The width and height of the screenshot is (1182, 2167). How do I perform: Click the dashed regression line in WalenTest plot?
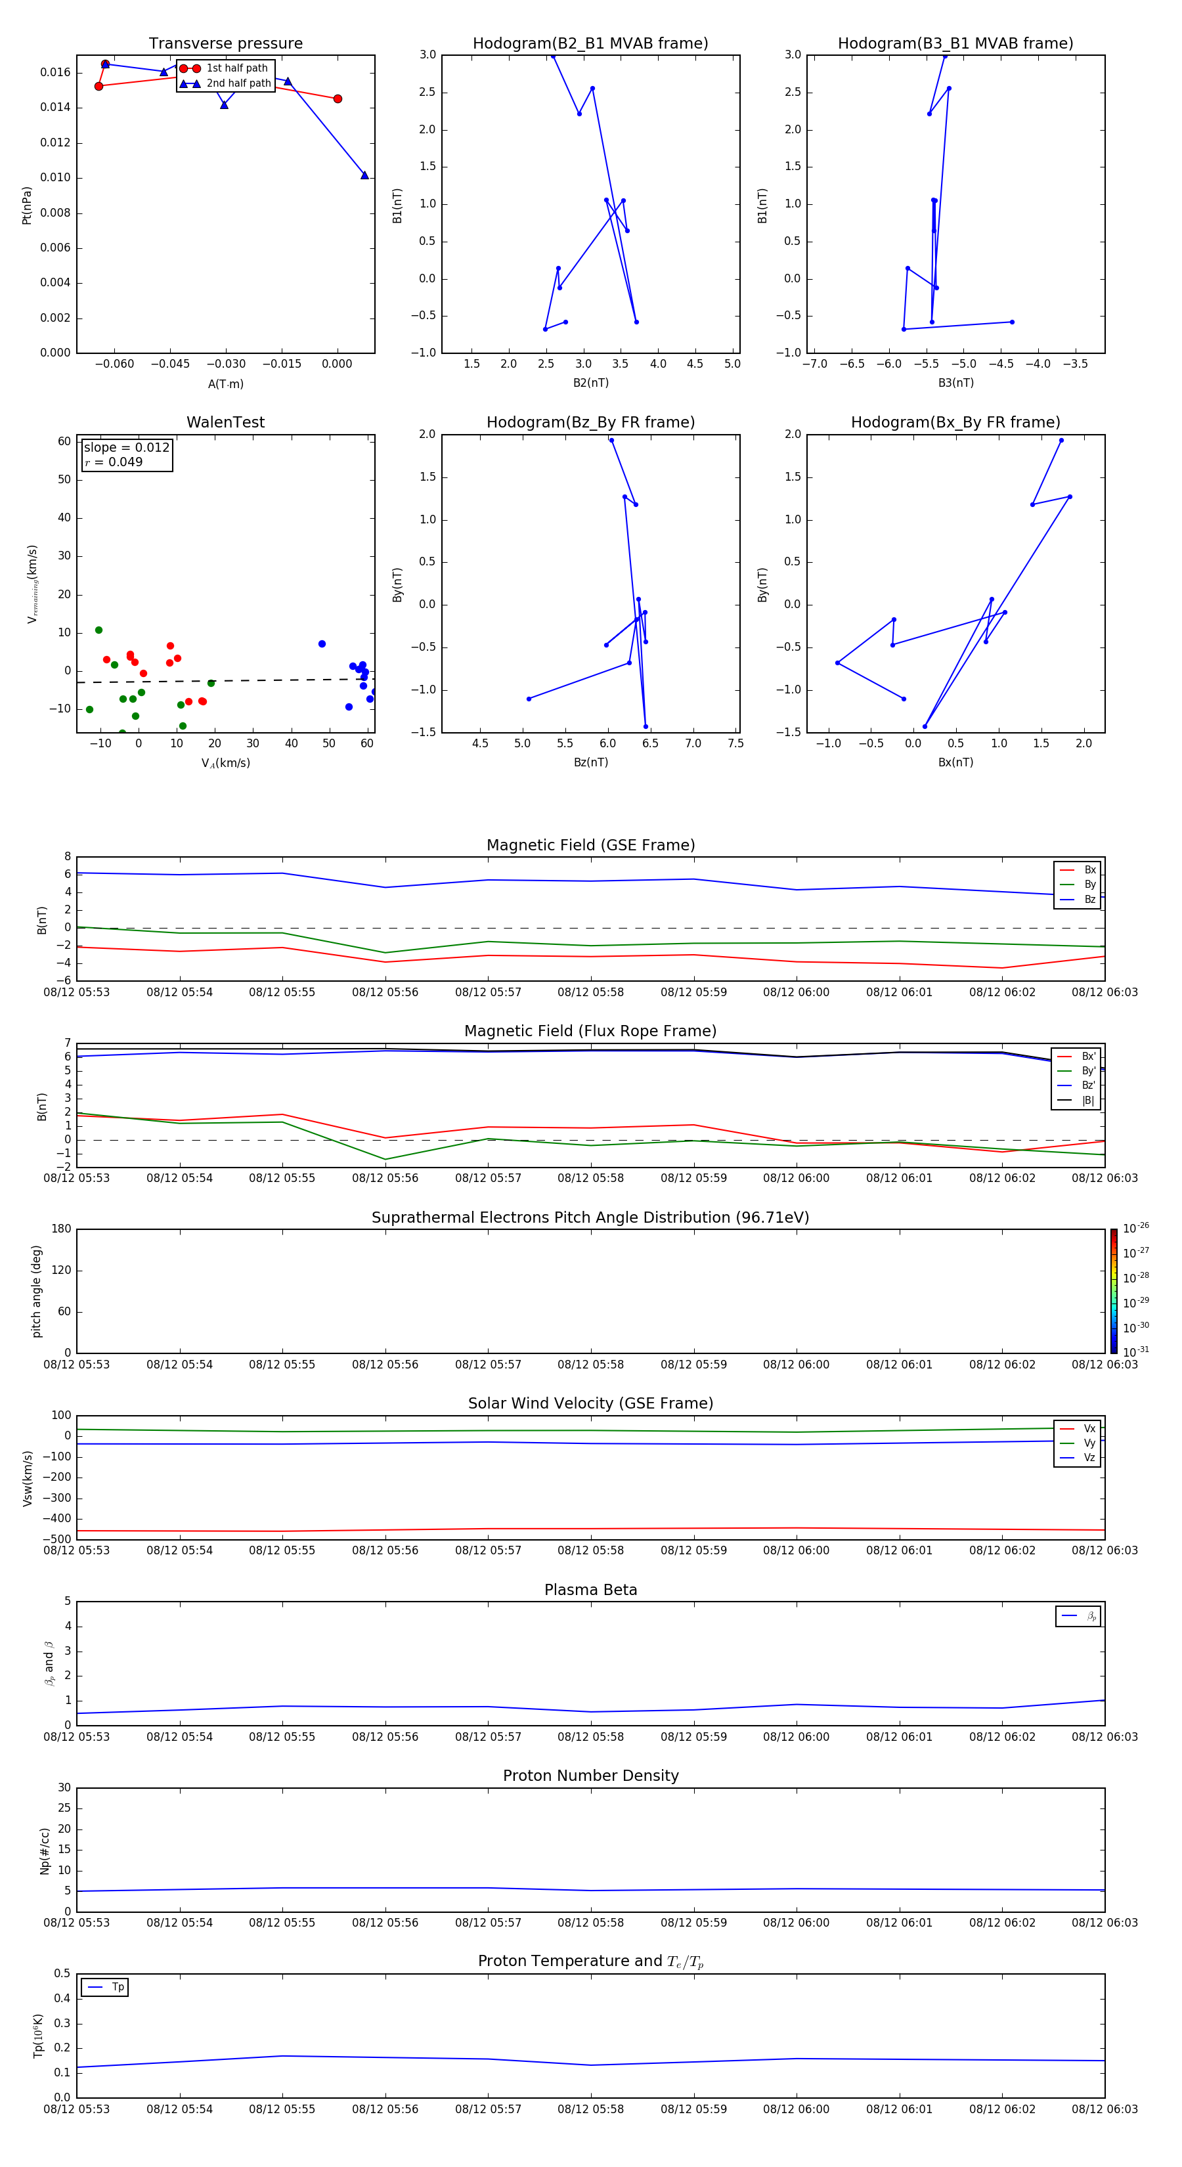(x=225, y=680)
